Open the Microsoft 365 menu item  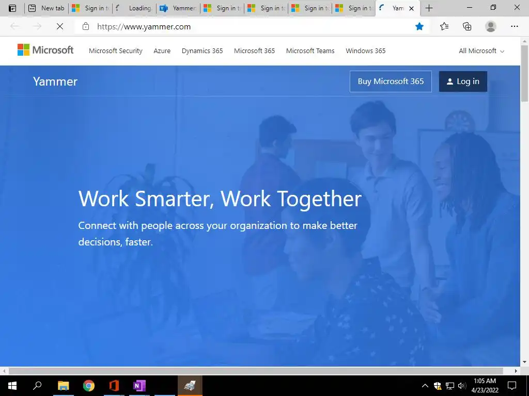click(x=254, y=51)
